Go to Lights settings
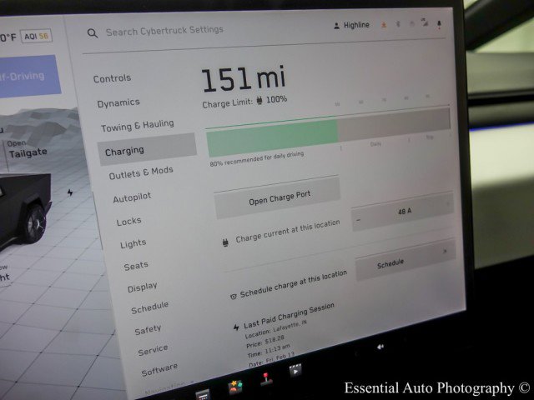This screenshot has height=400, width=534. click(133, 244)
